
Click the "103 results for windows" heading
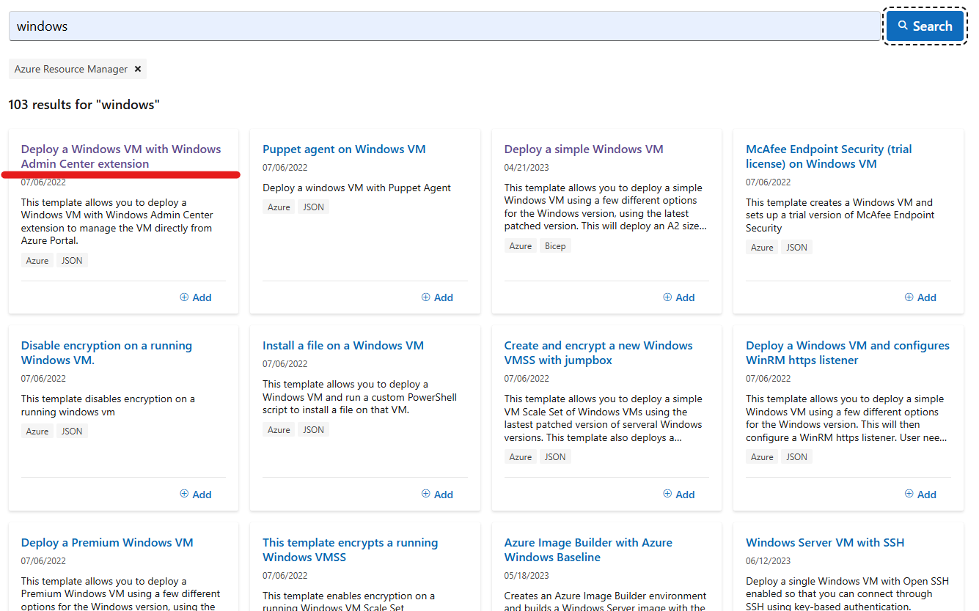point(84,105)
